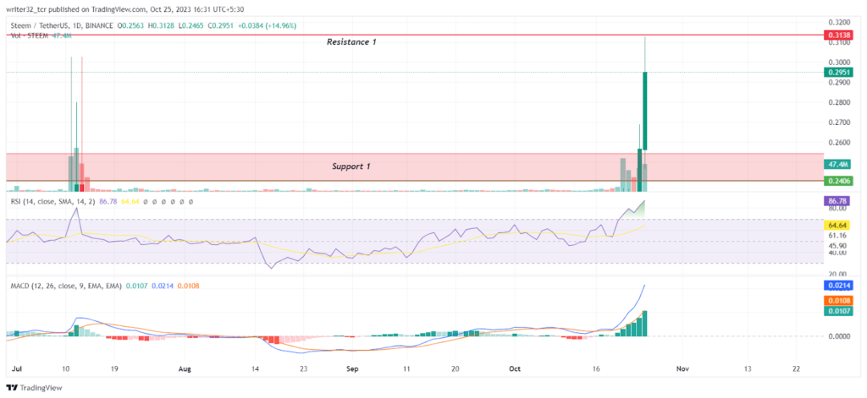This screenshot has width=867, height=398.
Task: Click the teal 0.0107 histogram value tag
Action: [838, 311]
